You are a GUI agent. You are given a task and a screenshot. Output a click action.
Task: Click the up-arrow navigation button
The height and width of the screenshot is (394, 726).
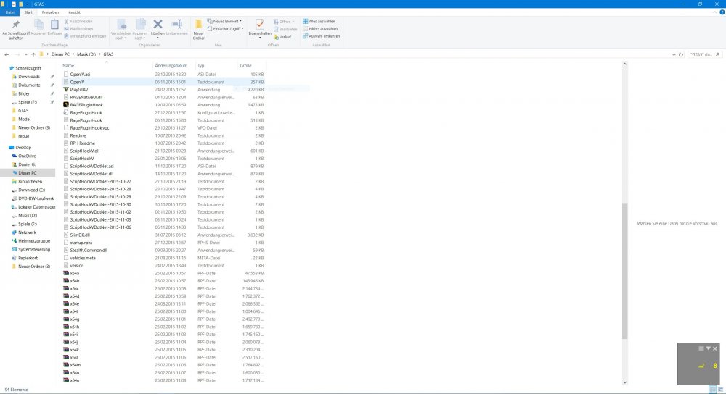pos(31,54)
